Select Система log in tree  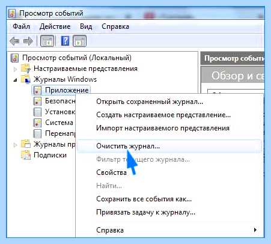(59, 123)
